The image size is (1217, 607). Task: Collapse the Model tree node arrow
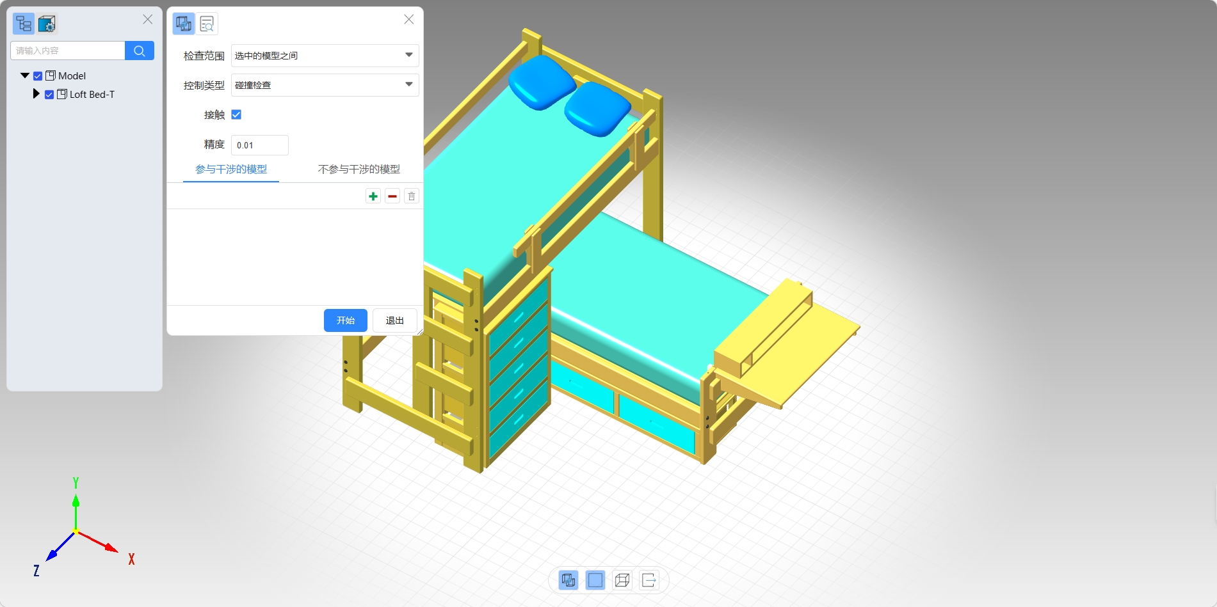pyautogui.click(x=25, y=75)
